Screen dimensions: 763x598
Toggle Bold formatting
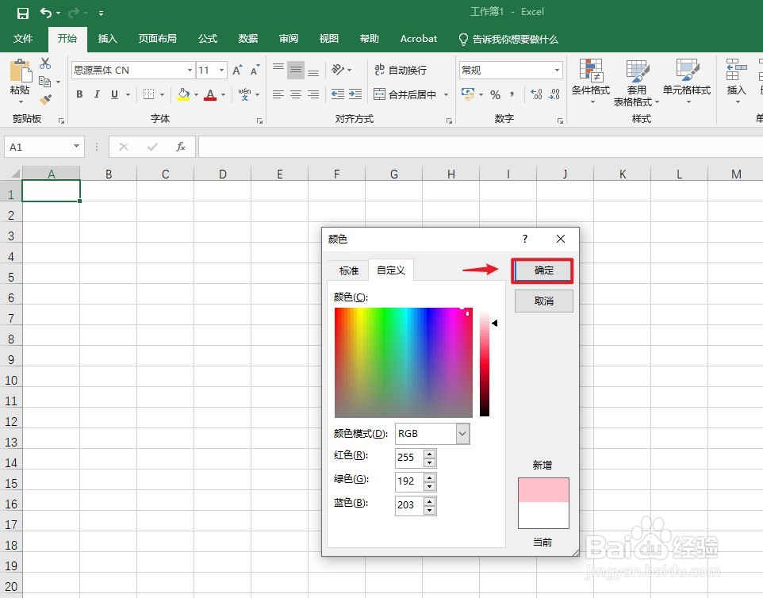point(79,94)
